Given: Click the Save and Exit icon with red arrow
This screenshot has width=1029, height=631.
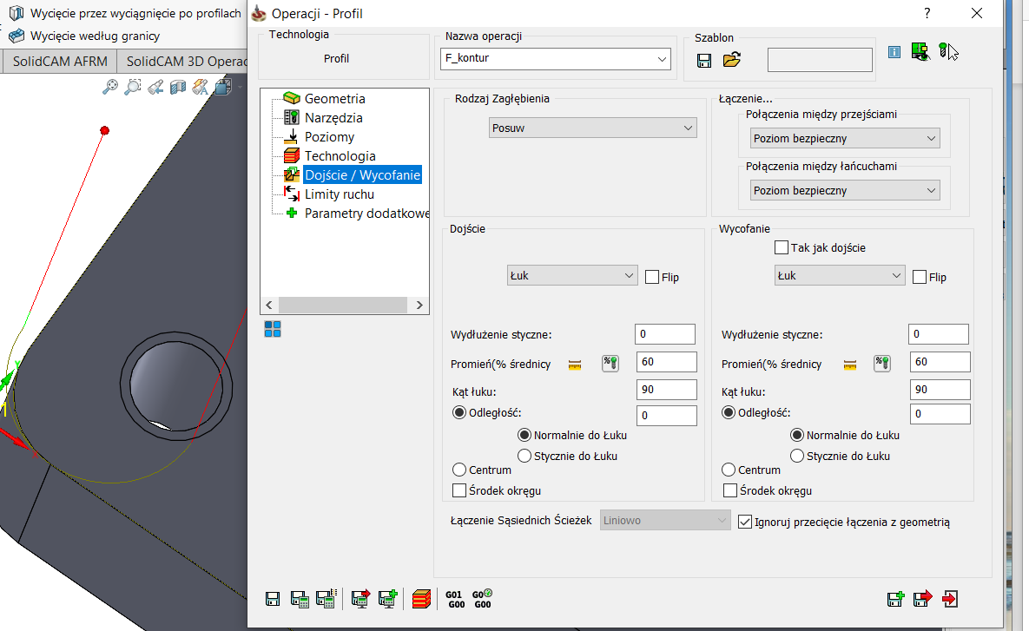Looking at the screenshot, I should click(x=922, y=598).
